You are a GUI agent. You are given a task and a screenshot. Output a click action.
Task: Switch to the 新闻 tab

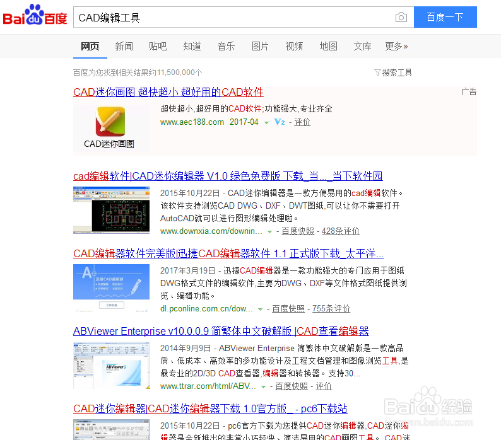[124, 46]
